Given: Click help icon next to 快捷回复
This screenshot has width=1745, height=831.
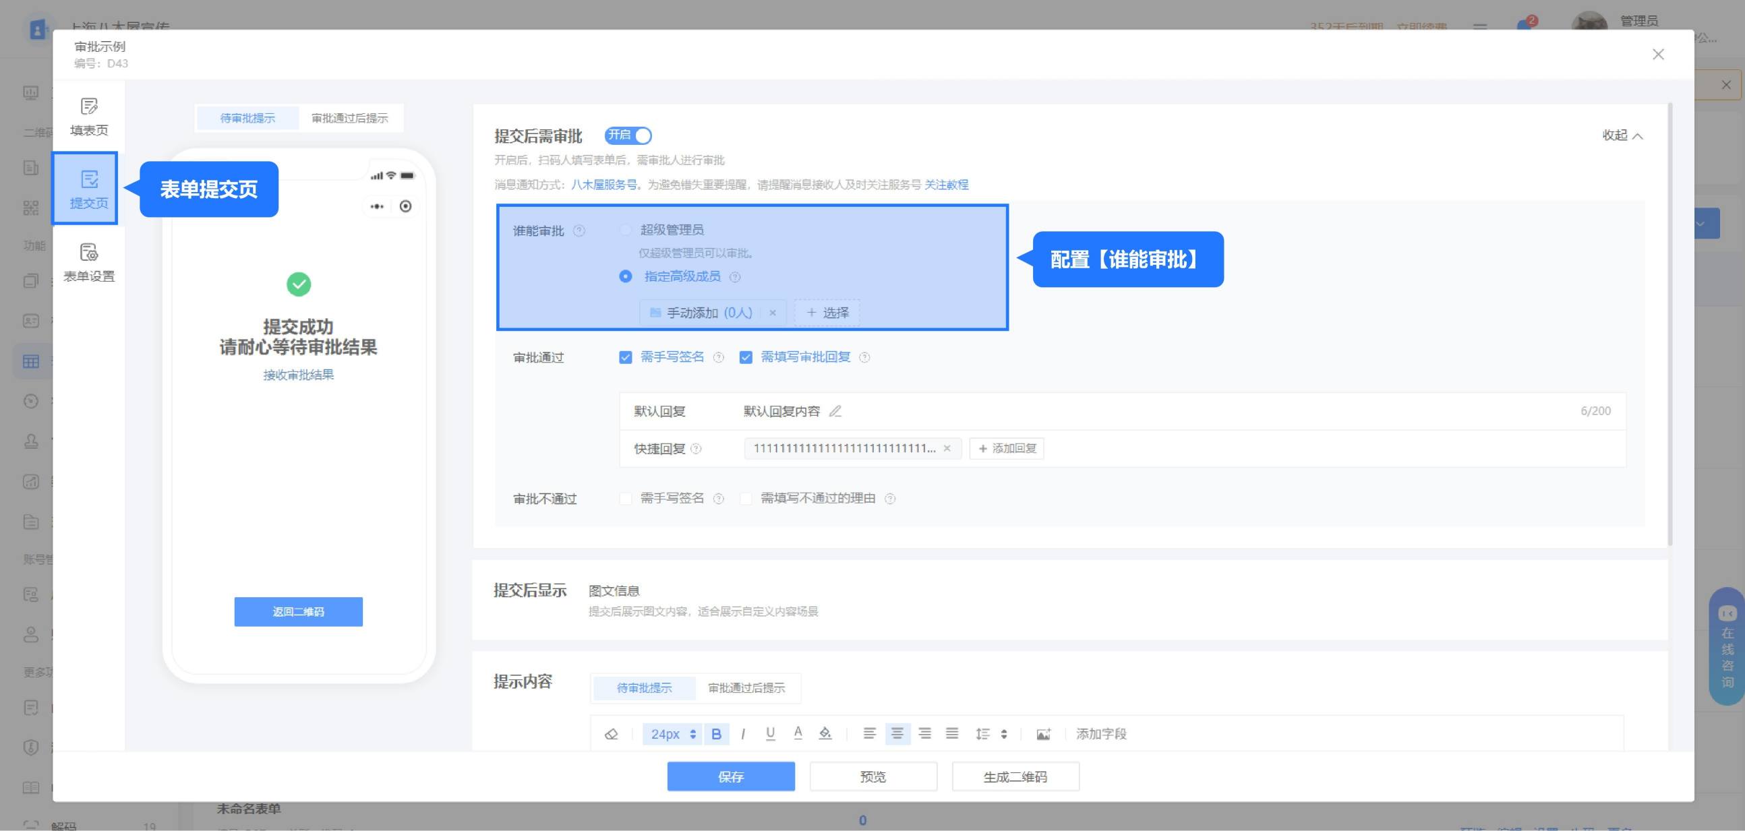Looking at the screenshot, I should tap(696, 449).
